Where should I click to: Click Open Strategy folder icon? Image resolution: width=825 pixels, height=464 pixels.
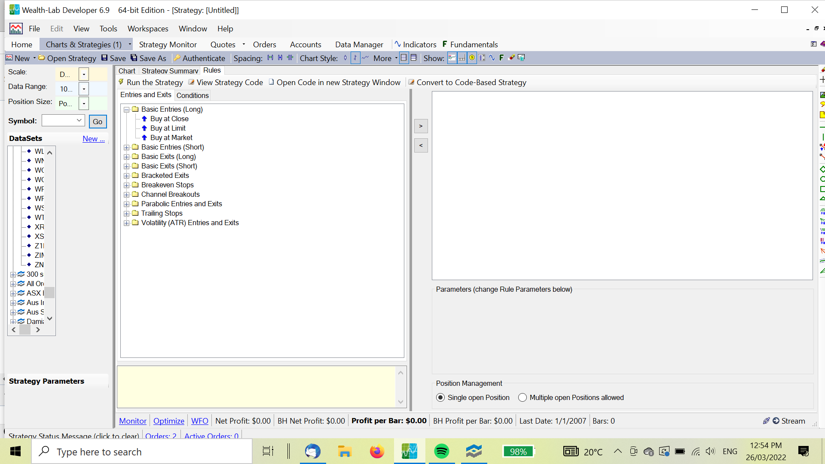click(x=42, y=58)
